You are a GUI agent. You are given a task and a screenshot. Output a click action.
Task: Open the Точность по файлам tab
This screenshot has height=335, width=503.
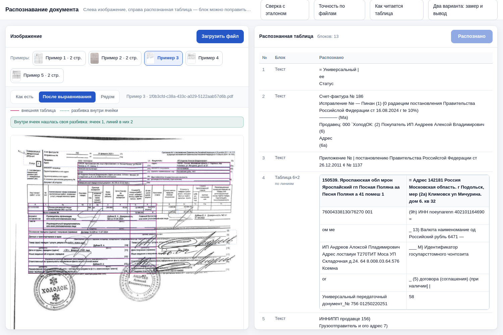[x=339, y=10]
